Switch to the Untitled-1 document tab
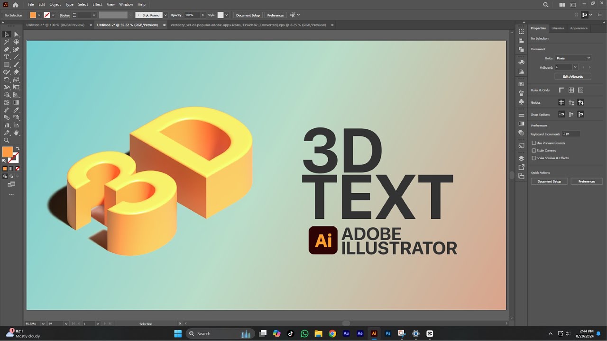607x341 pixels. pyautogui.click(x=55, y=25)
